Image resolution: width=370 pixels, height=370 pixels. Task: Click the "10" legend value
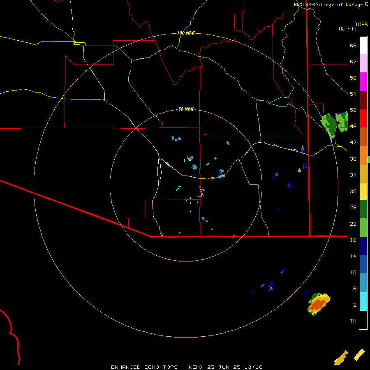353,273
